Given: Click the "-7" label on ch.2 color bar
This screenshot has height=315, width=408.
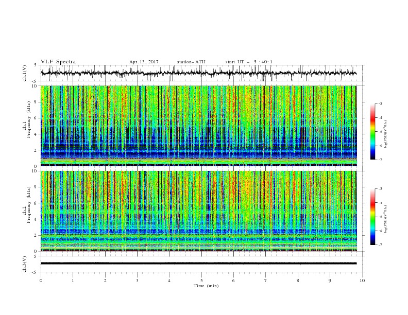Looking at the screenshot, I should click(x=380, y=244).
